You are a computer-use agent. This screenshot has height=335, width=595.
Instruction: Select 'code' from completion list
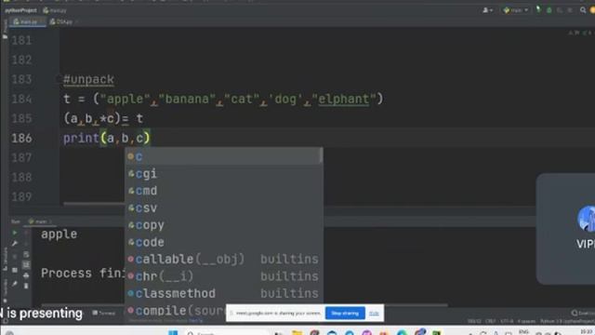click(223, 242)
